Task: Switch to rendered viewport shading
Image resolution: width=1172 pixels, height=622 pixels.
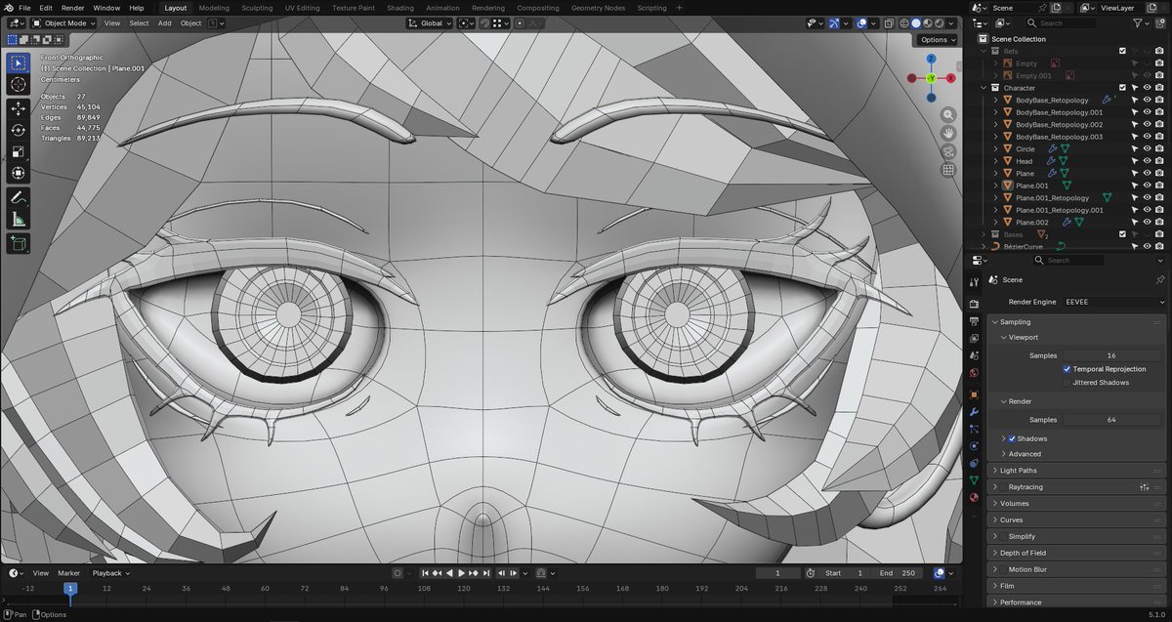Action: coord(941,22)
